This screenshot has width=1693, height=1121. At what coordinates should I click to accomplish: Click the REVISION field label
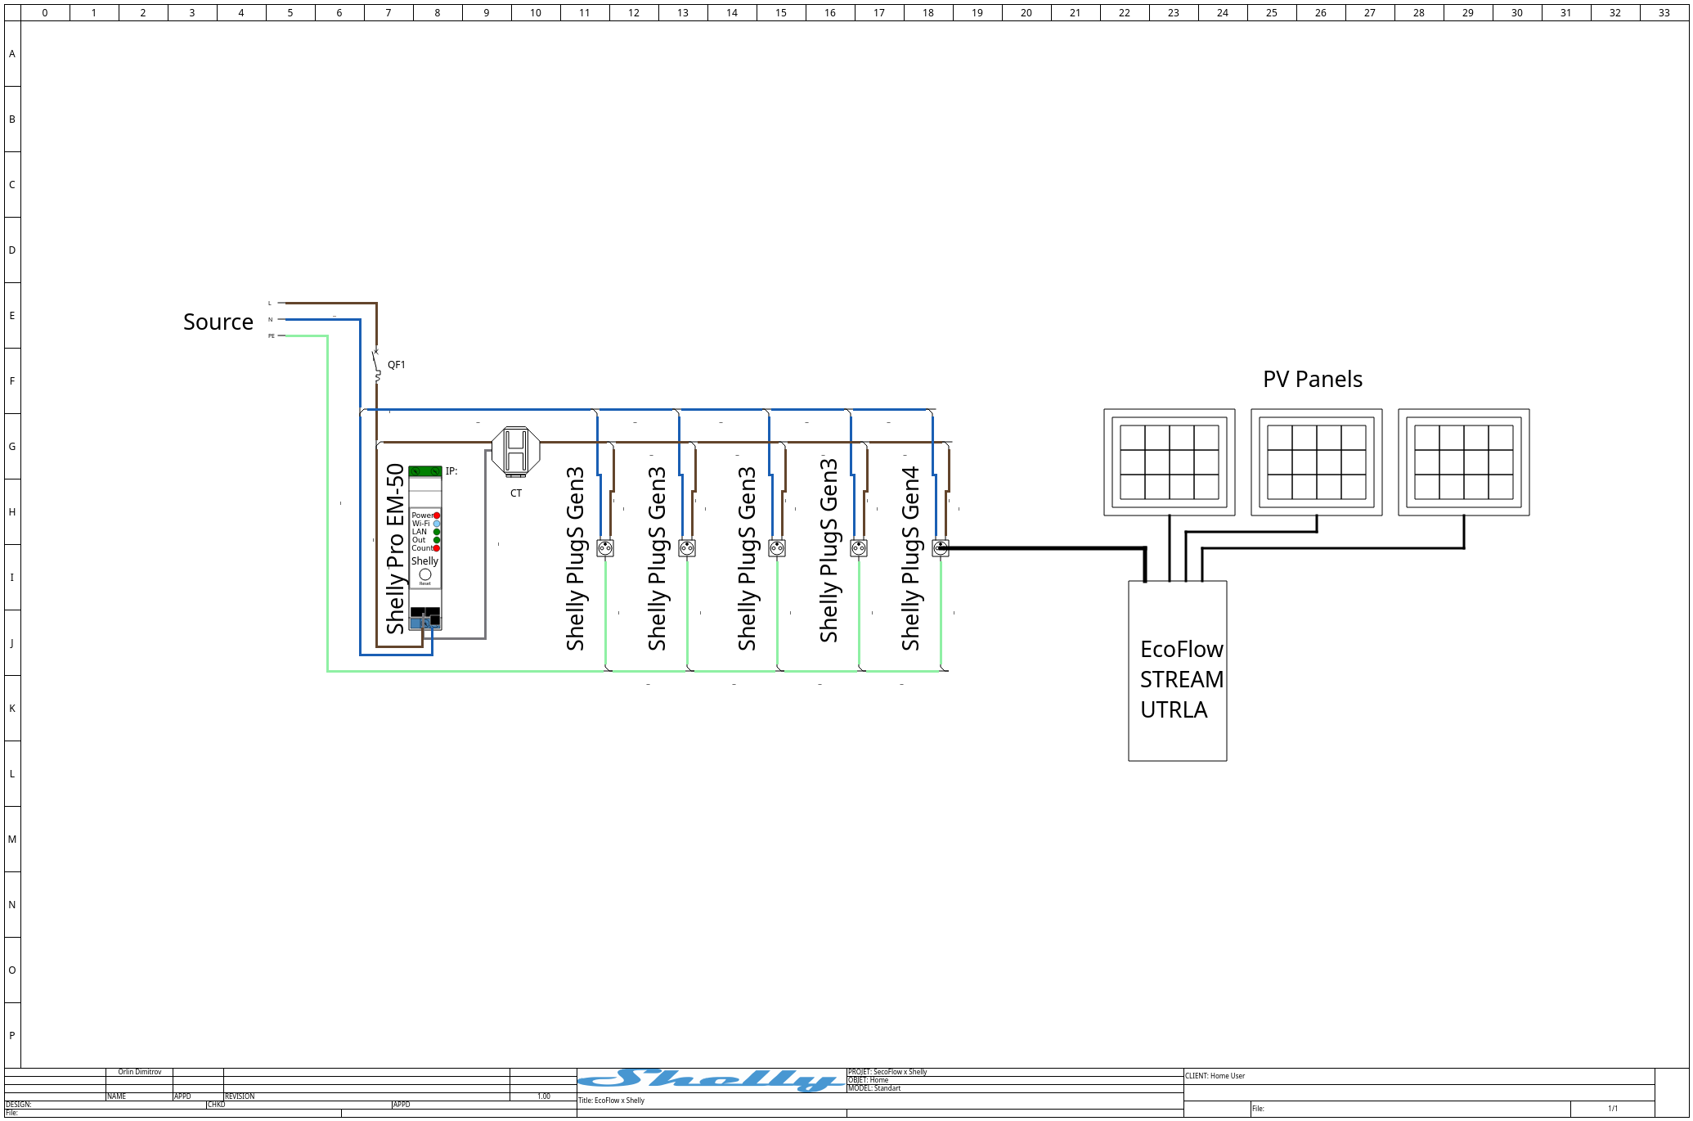(240, 1096)
